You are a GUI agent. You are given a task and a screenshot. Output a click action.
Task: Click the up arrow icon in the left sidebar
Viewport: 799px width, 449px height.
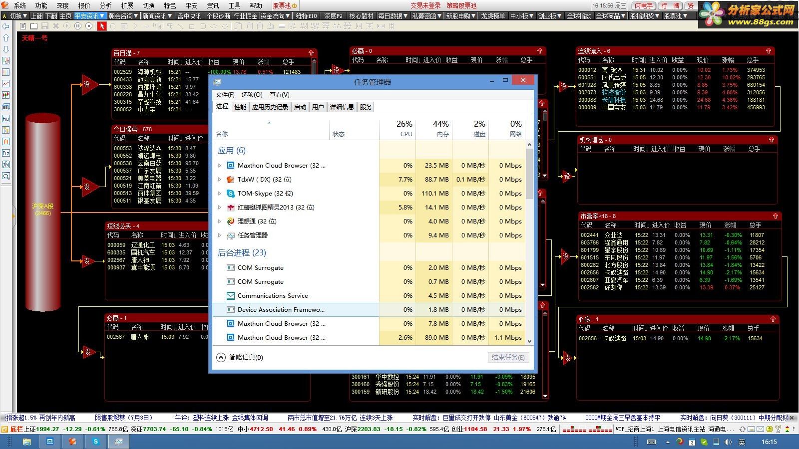(x=6, y=38)
